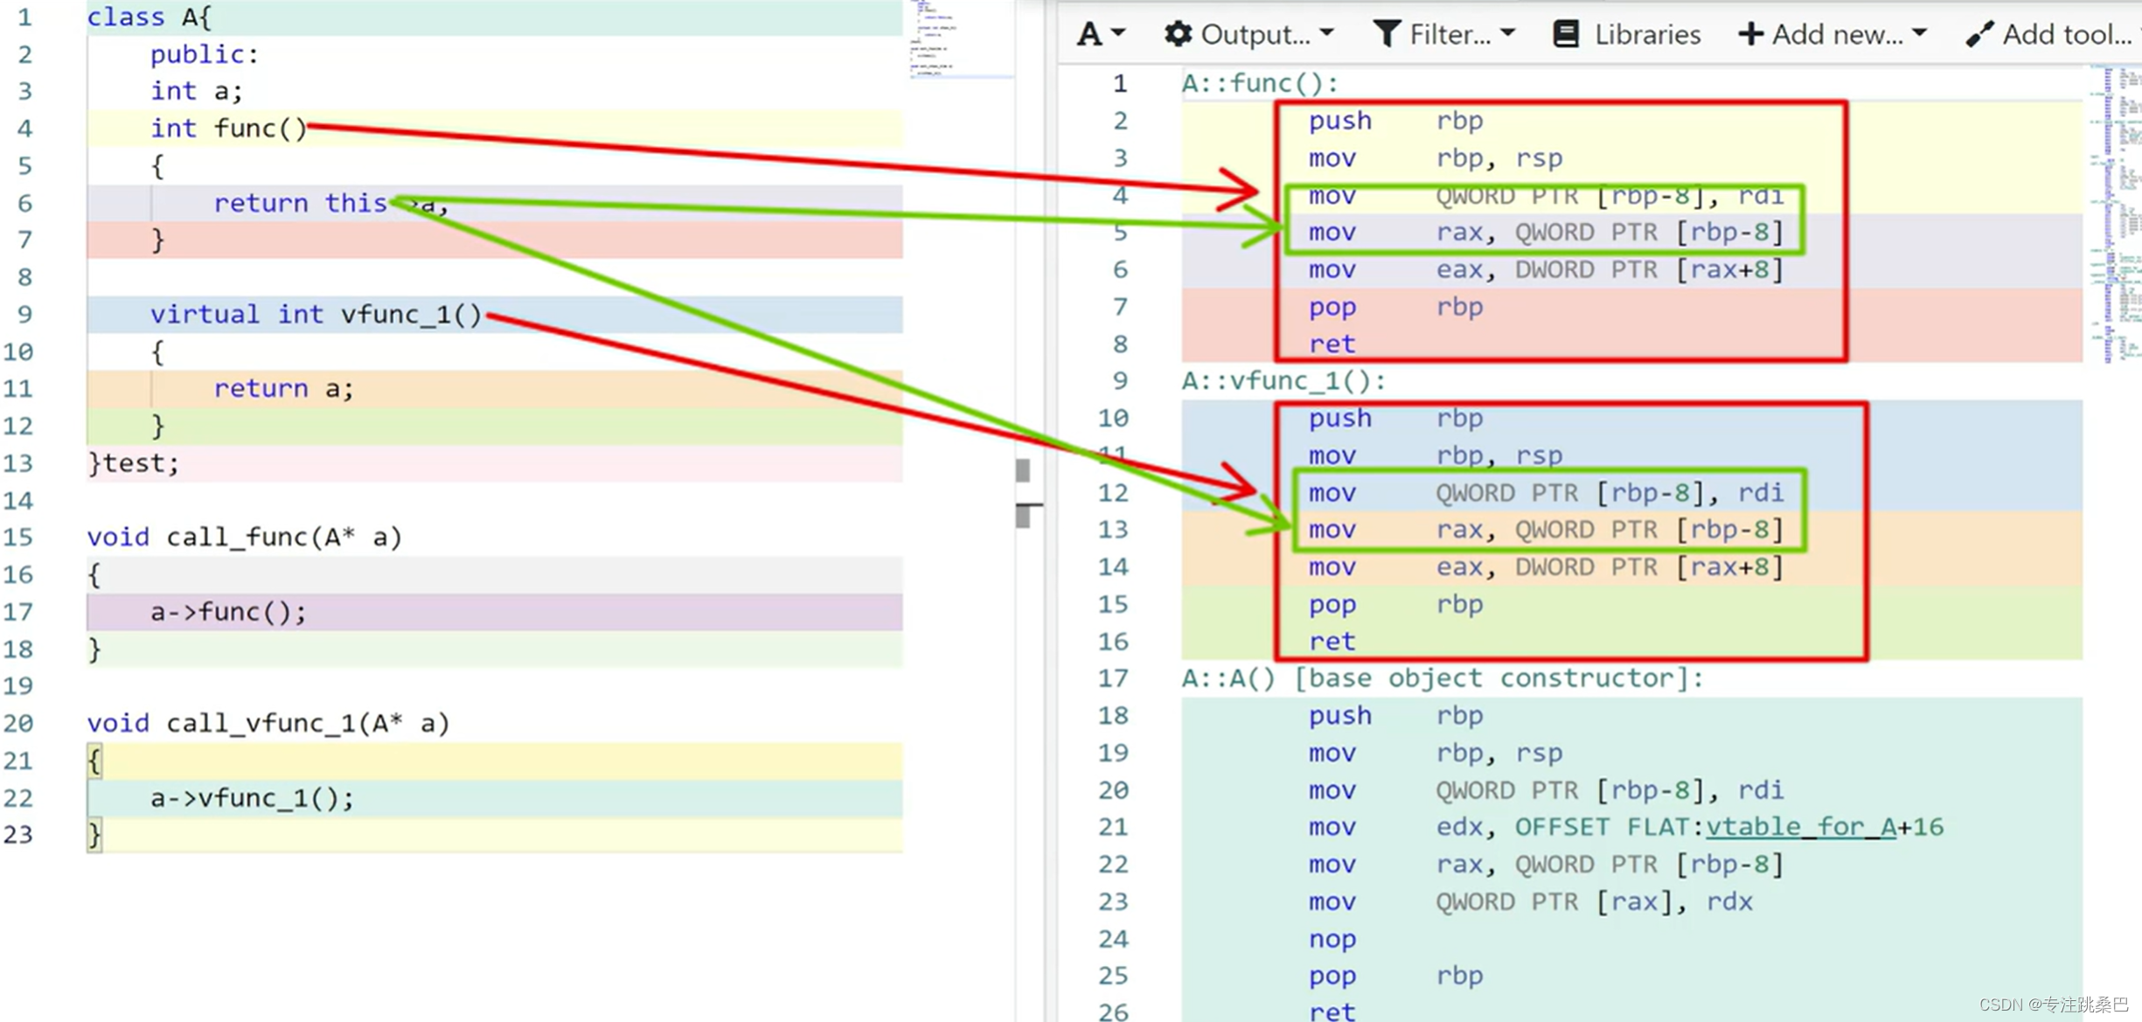Click the Filter funnel icon
The width and height of the screenshot is (2142, 1022).
[x=1387, y=34]
